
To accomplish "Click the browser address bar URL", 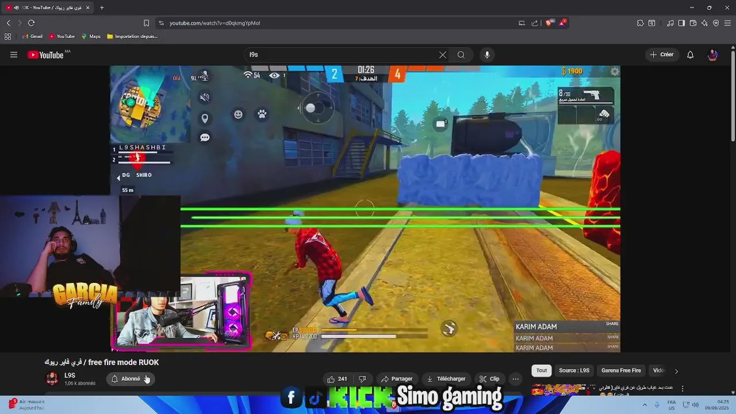I will pyautogui.click(x=214, y=23).
